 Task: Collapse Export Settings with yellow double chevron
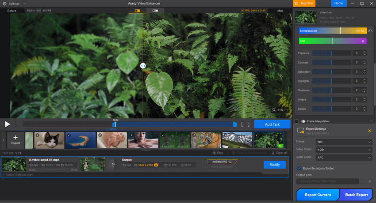[369, 131]
